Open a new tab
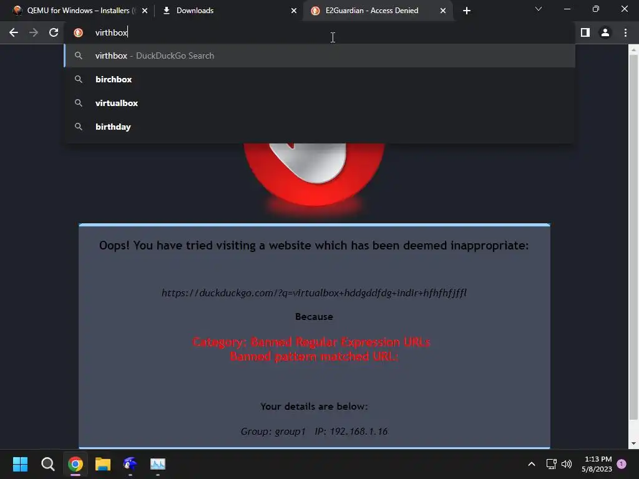The height and width of the screenshot is (479, 639). click(467, 11)
